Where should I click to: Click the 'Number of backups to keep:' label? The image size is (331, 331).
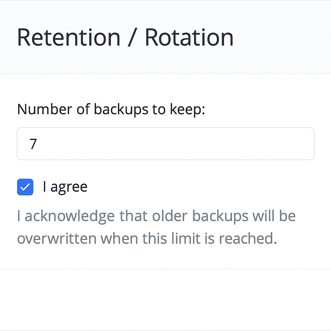(x=111, y=110)
